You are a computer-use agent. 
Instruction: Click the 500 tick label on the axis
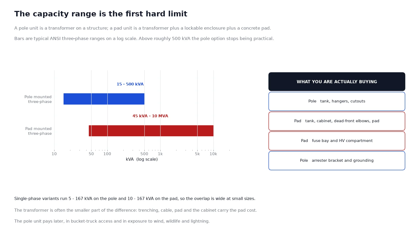pyautogui.click(x=144, y=154)
